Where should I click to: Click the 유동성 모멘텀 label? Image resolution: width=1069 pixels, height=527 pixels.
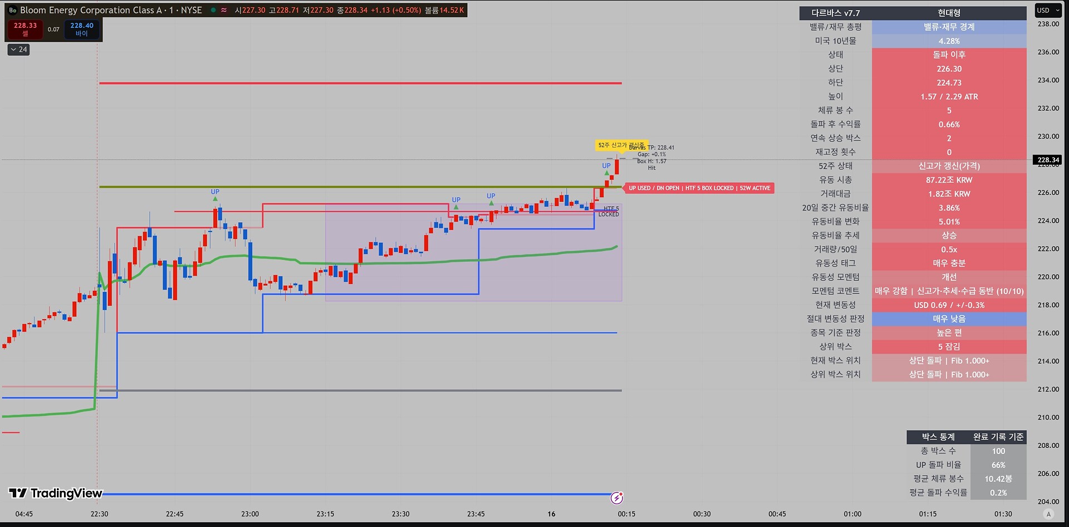coord(835,277)
